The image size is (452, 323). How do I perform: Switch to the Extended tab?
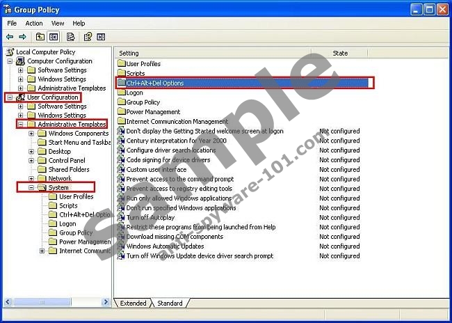coord(134,304)
